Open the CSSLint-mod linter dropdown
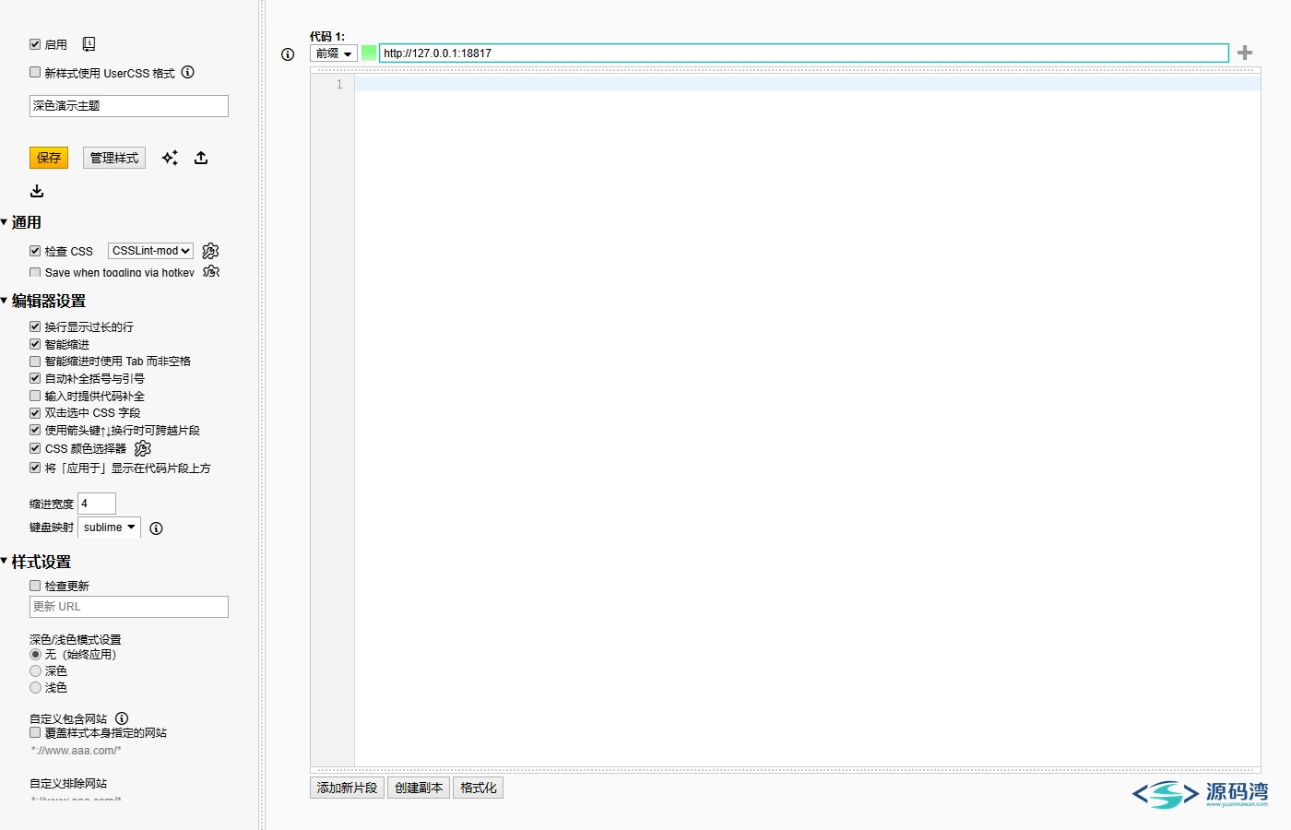The height and width of the screenshot is (830, 1291). tap(150, 251)
